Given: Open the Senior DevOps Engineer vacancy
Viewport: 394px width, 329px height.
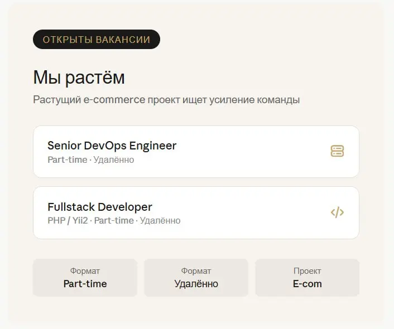Looking at the screenshot, I should (196, 152).
